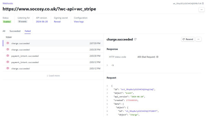Click failed icon for 2:07:59 PM event
The width and height of the screenshot is (206, 117).
(8, 43)
